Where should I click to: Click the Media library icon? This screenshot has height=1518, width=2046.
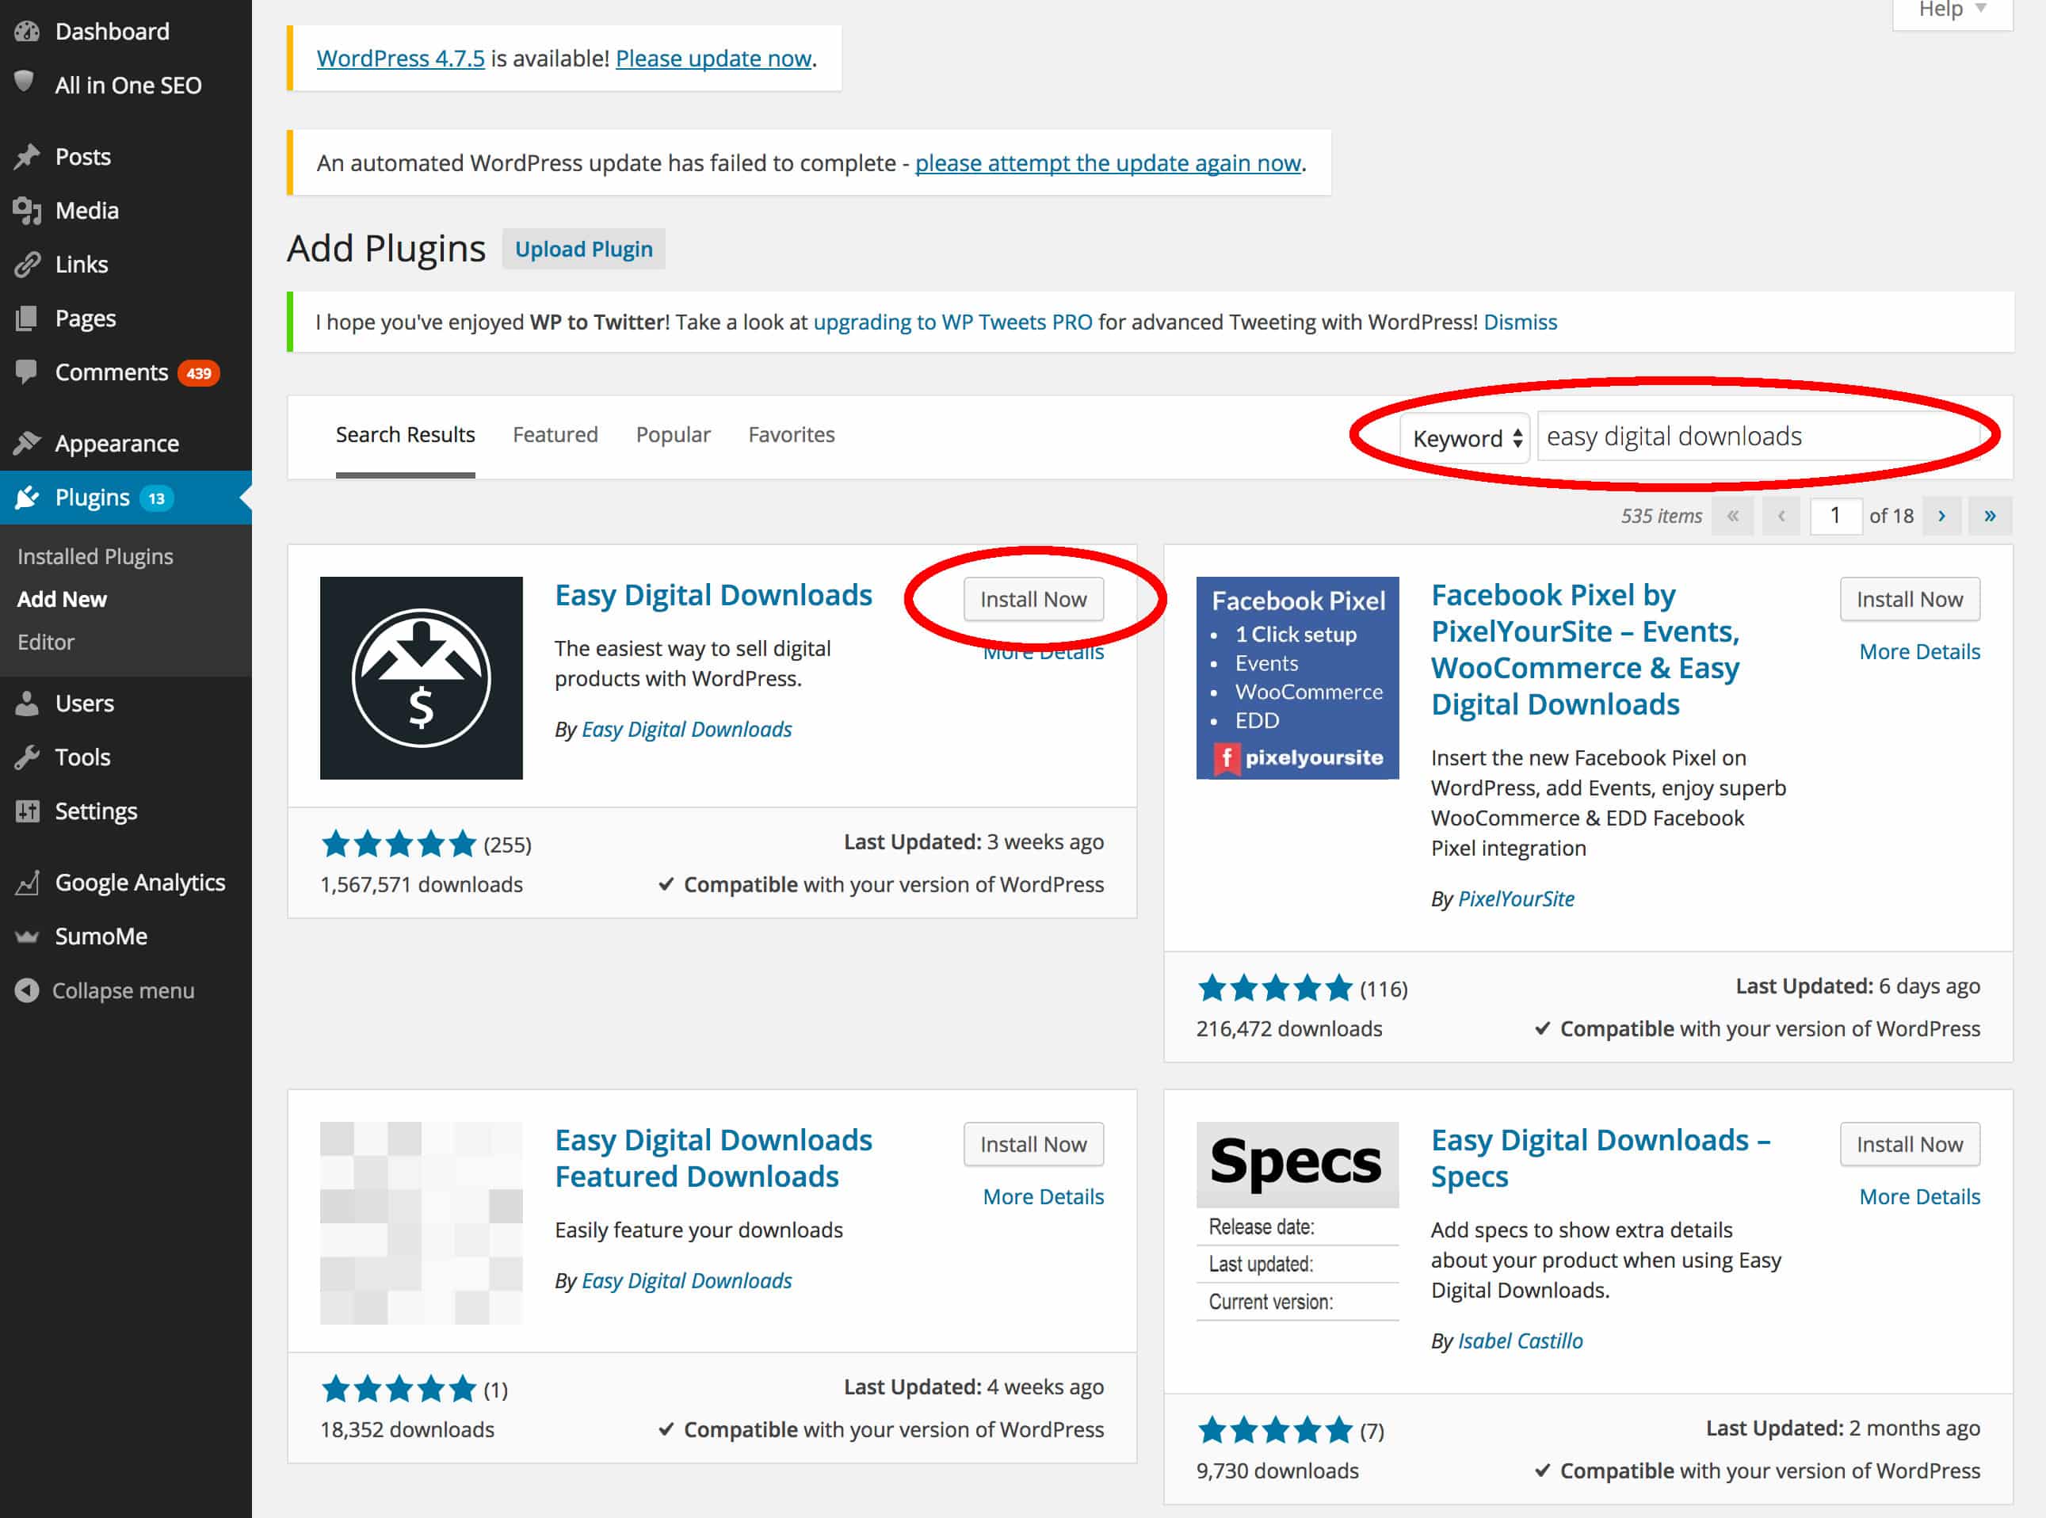pos(27,211)
